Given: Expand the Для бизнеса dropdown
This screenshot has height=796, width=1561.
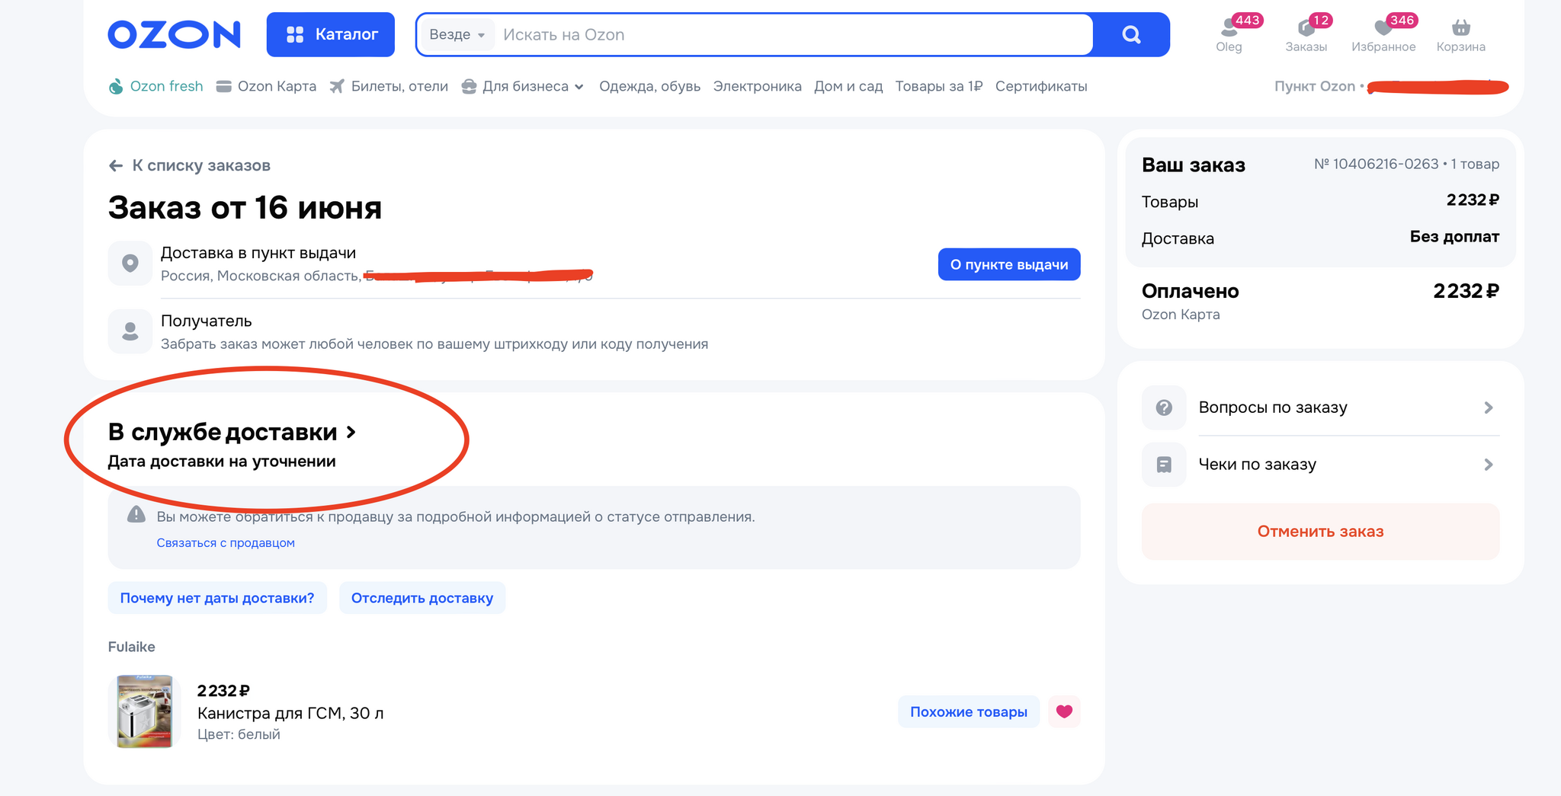Looking at the screenshot, I should coord(523,86).
